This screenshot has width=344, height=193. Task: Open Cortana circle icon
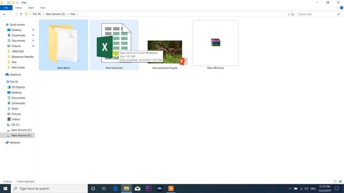pyautogui.click(x=93, y=188)
